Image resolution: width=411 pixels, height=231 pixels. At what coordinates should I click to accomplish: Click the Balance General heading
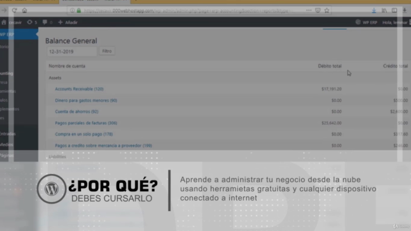pyautogui.click(x=71, y=41)
